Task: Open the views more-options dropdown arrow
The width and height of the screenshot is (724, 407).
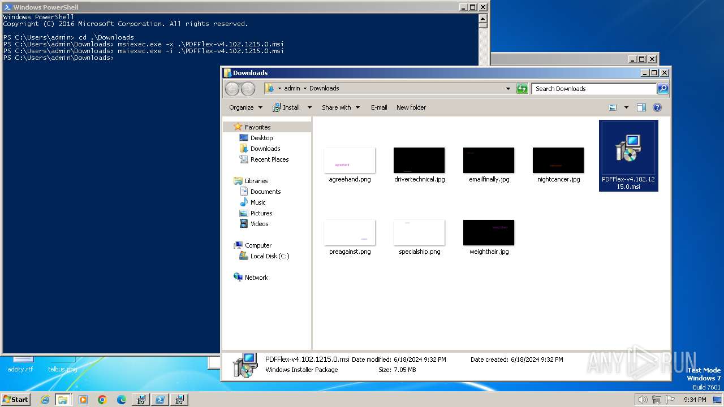Action: tap(626, 107)
